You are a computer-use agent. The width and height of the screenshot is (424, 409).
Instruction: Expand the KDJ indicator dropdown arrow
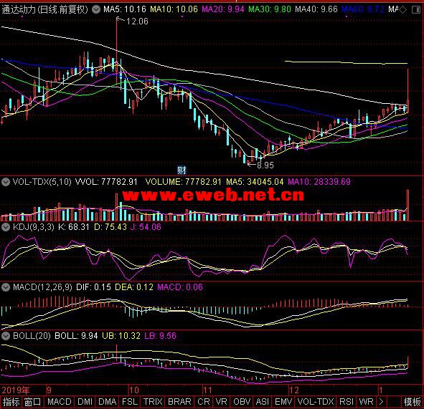coord(6,227)
